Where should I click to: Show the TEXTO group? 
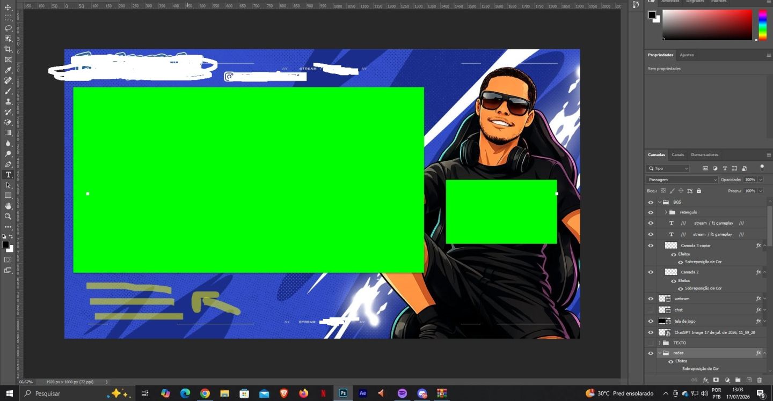[x=651, y=343]
